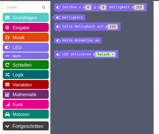Click the Grundlagen grid icon
Viewport: 159px width, 134px height.
pos(7,17)
